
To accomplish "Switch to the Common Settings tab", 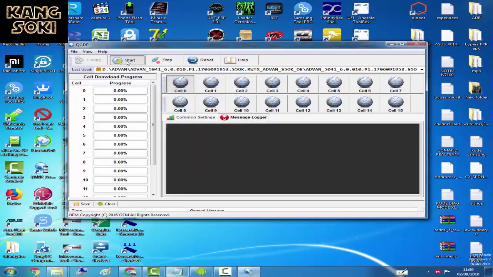I will (x=191, y=117).
